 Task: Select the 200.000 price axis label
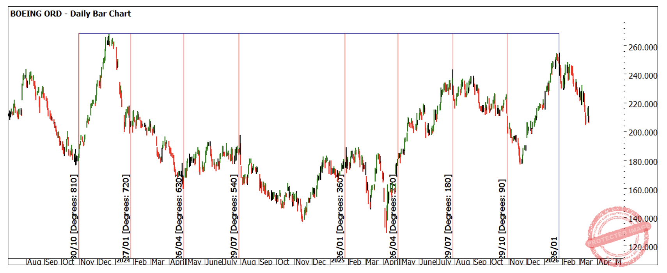[x=643, y=133]
